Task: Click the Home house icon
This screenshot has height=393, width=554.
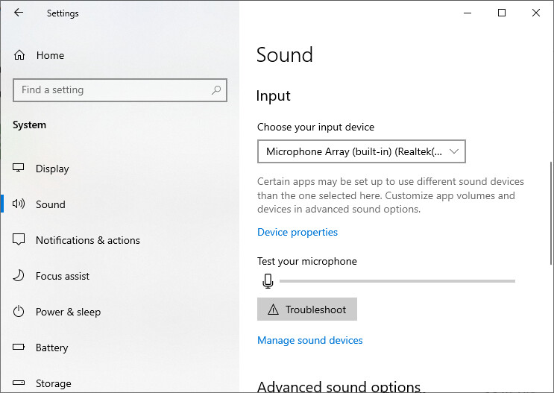Action: click(x=19, y=55)
